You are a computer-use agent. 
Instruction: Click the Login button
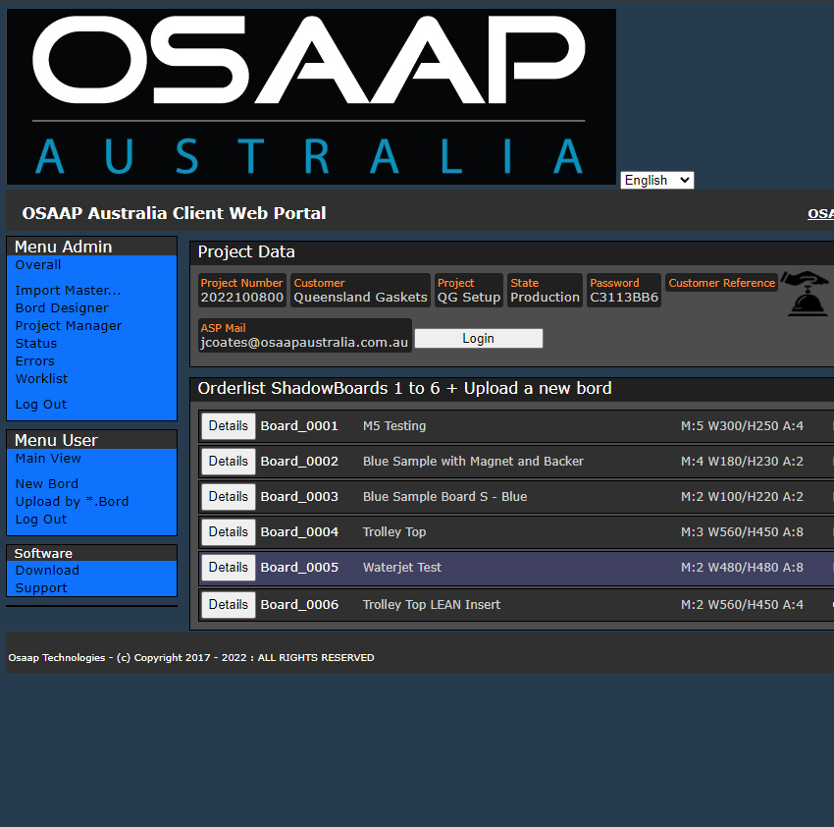tap(478, 338)
